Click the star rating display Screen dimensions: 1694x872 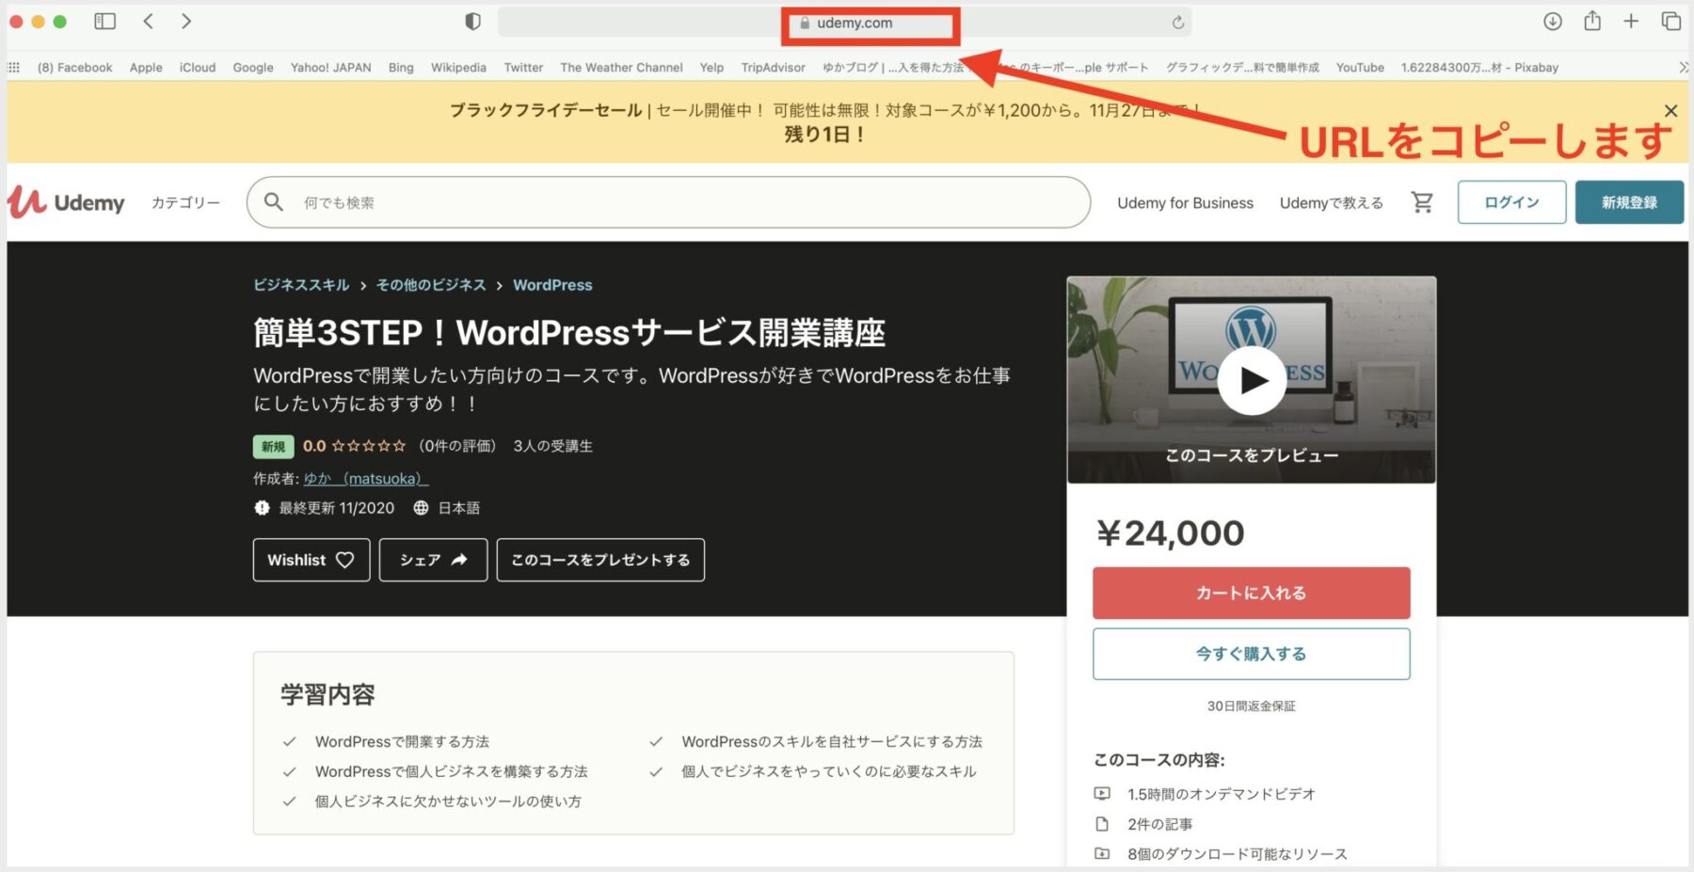pos(369,446)
